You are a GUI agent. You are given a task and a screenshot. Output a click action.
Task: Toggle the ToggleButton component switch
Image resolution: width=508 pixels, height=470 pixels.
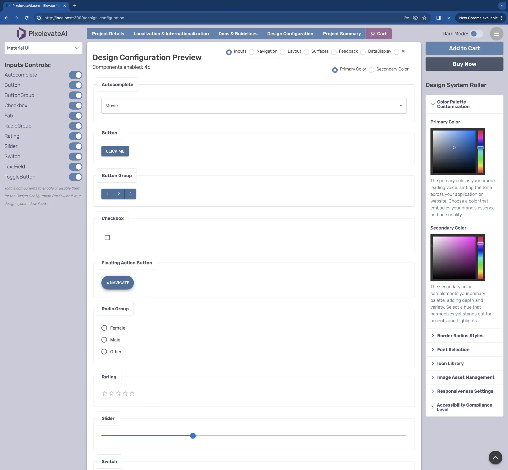[75, 177]
